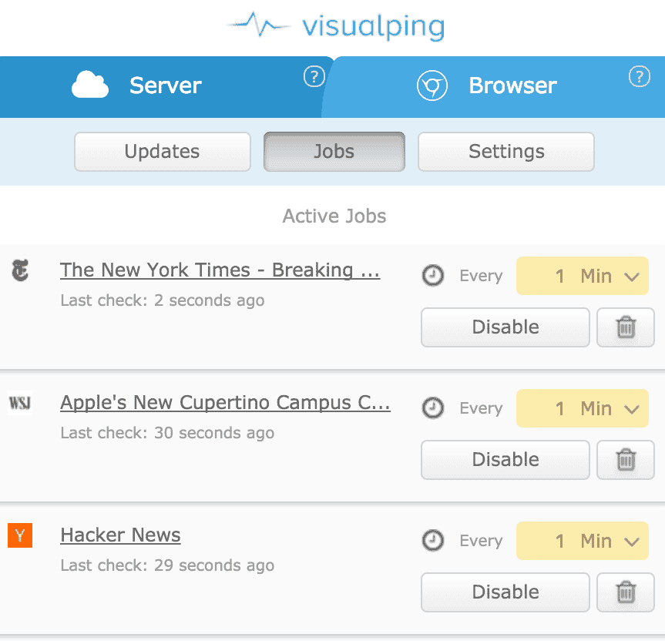
Task: Open interval dropdown for Apple Cupertino job
Action: pyautogui.click(x=583, y=408)
